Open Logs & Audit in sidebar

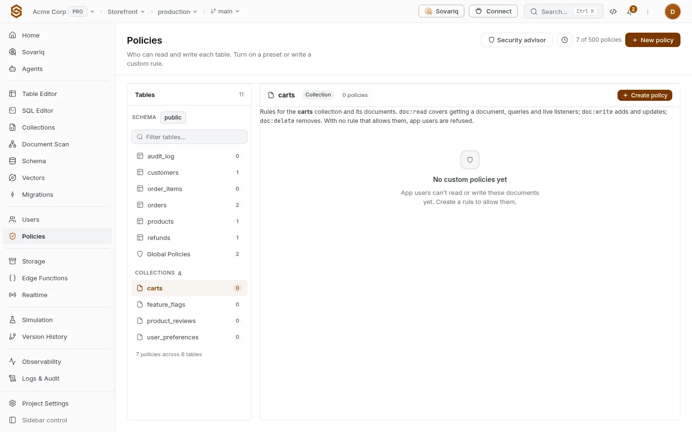(x=58, y=378)
